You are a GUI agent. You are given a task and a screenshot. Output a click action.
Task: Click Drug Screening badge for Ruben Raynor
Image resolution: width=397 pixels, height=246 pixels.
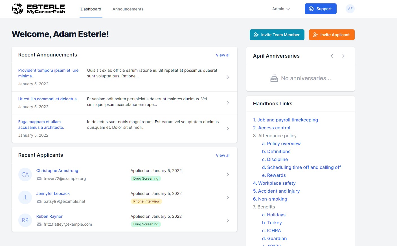click(146, 224)
